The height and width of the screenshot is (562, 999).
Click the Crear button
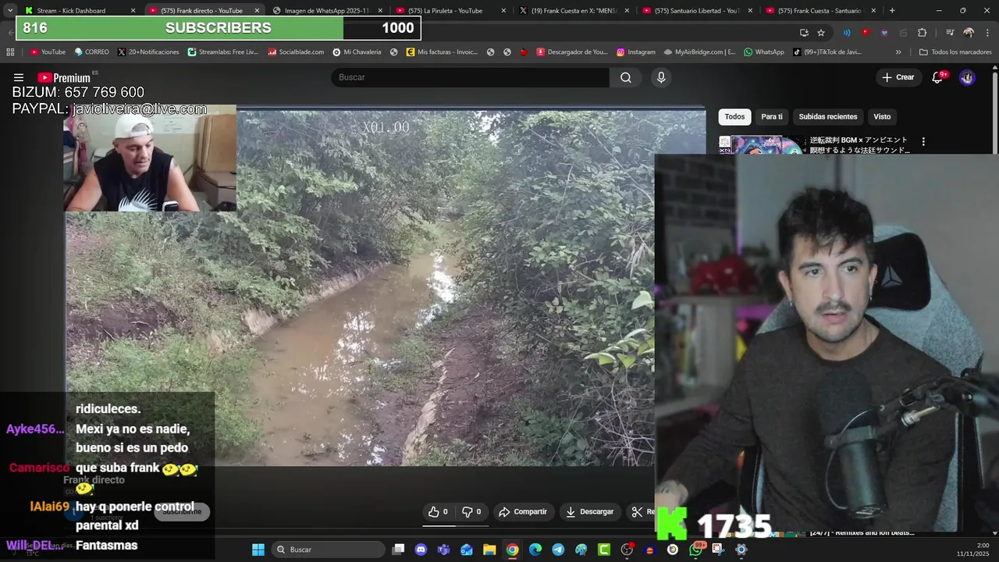[898, 77]
